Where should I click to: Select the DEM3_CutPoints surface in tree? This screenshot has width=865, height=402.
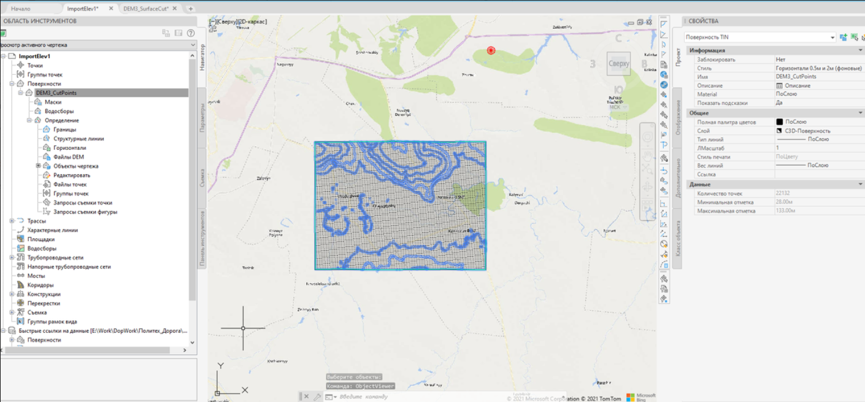[x=56, y=93]
